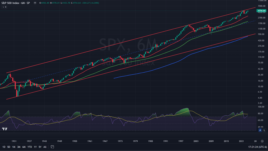Select the 3M time range
Image resolution: width=268 pixels, height=151 pixels.
[x=19, y=147]
